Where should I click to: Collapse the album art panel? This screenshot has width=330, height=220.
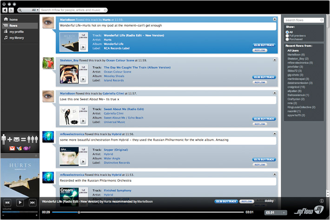pos(36,155)
